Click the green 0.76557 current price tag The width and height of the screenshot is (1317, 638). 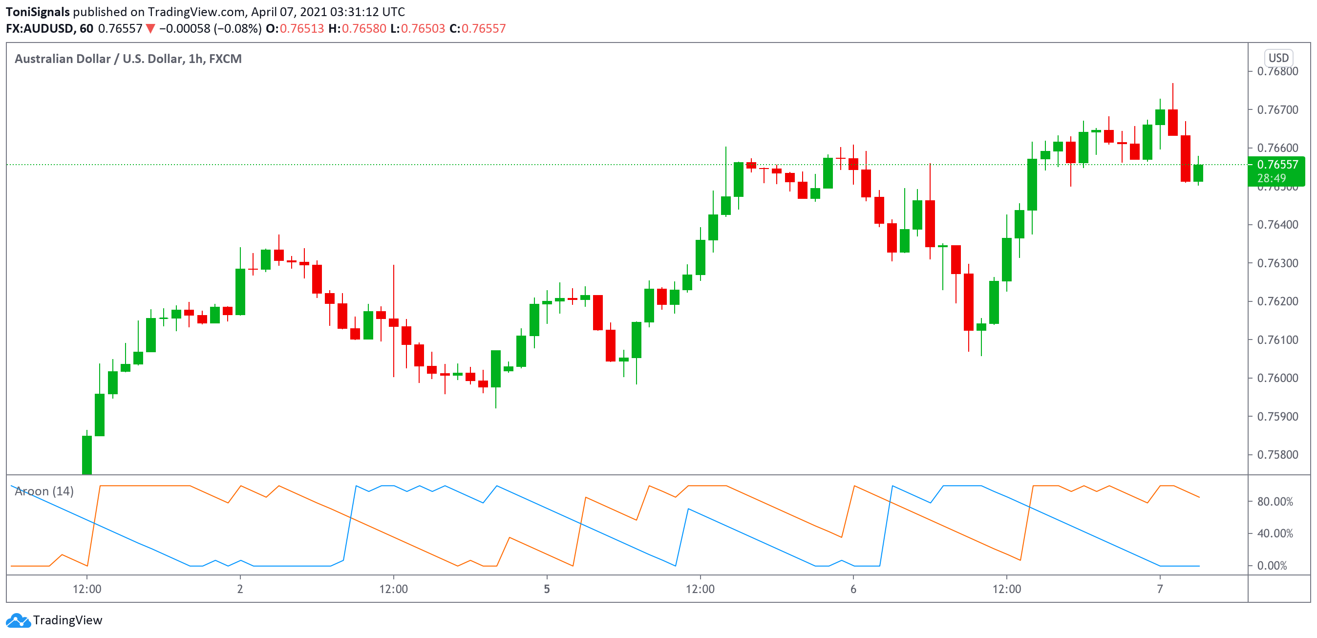click(1277, 165)
